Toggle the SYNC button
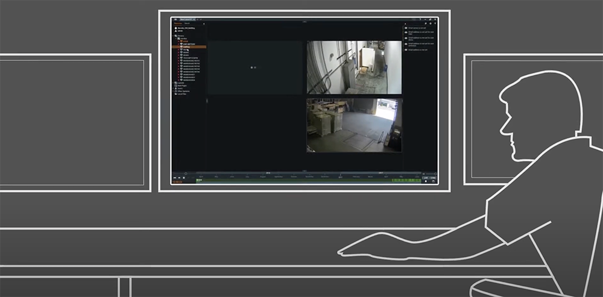603x297 pixels. coord(433,178)
